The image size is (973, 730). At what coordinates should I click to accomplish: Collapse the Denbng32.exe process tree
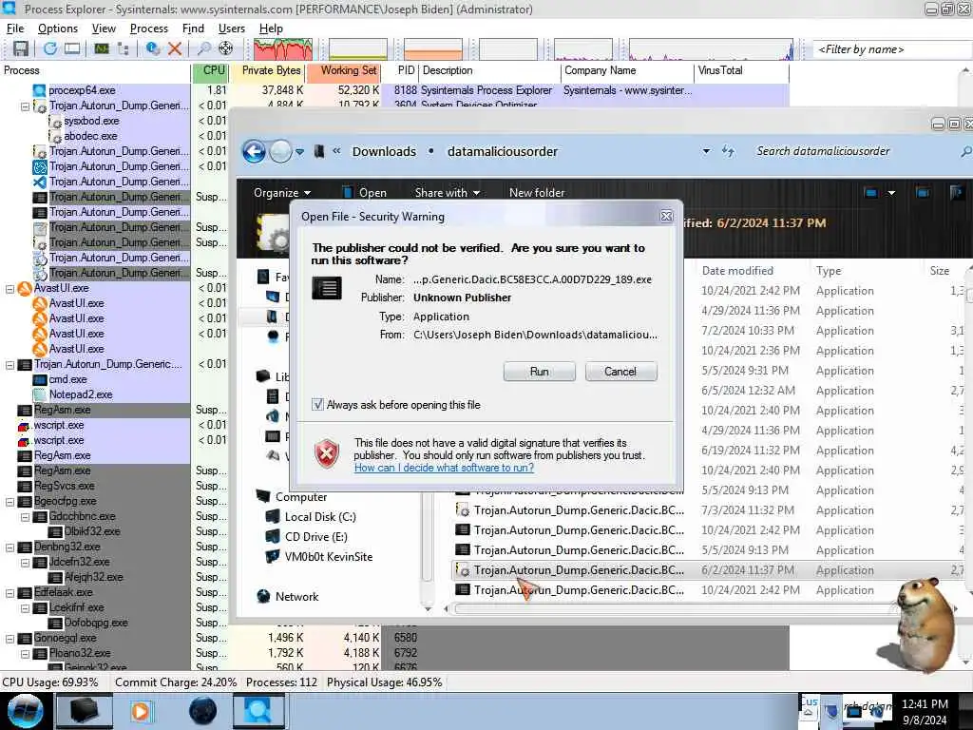10,547
